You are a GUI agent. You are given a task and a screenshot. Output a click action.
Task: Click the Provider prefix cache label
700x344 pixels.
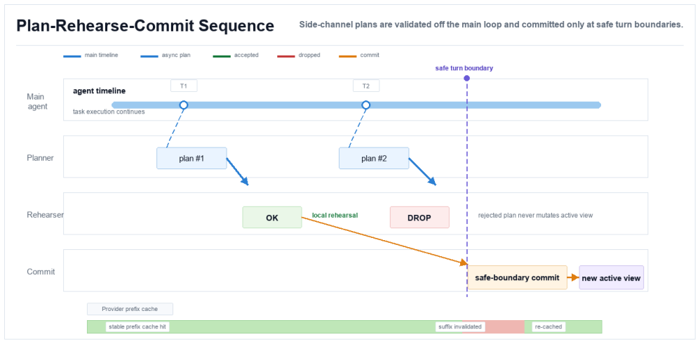click(130, 309)
